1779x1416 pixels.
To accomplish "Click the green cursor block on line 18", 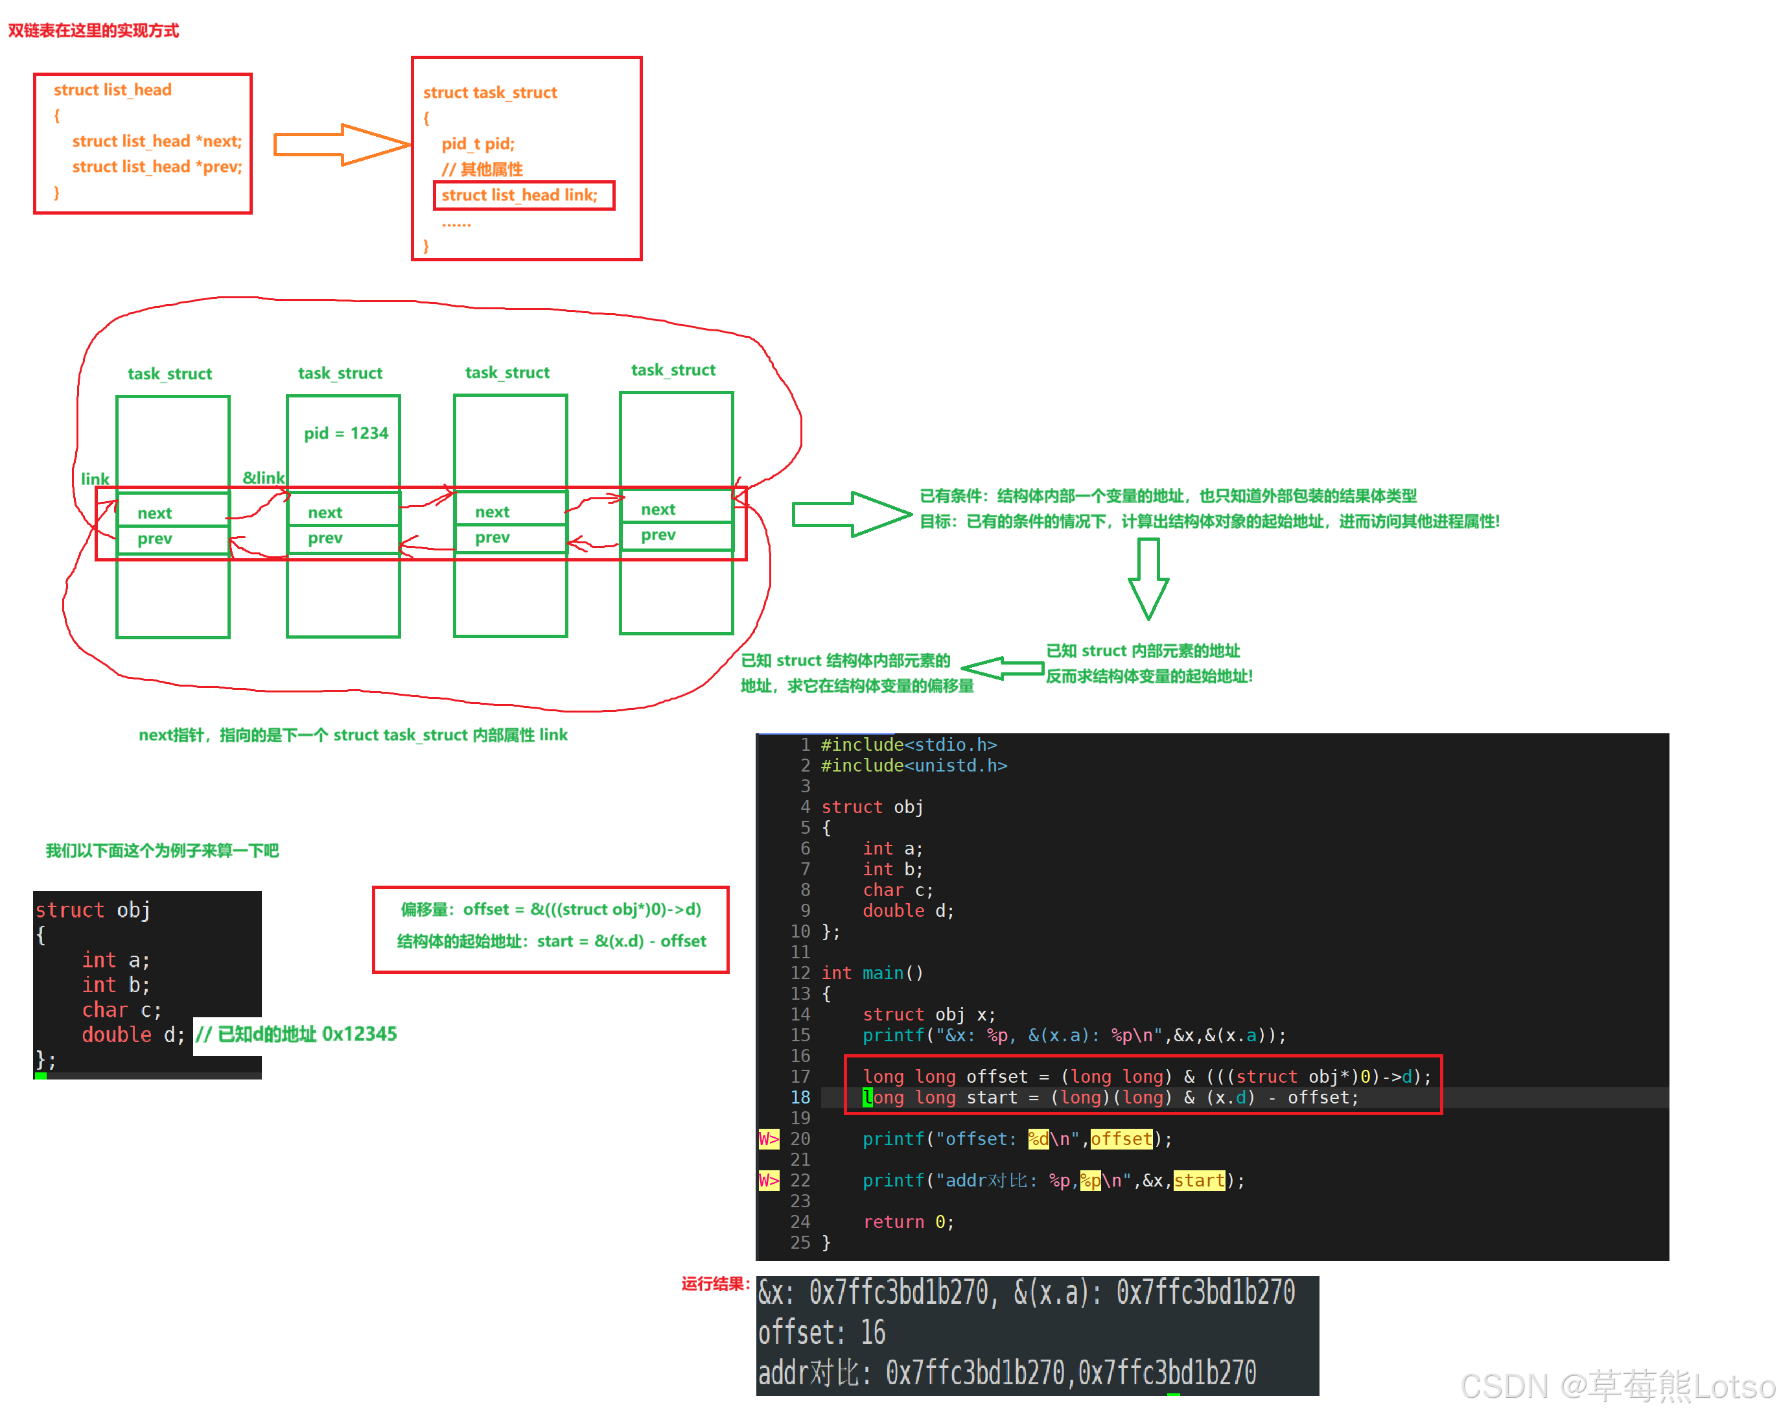I will tap(867, 1097).
